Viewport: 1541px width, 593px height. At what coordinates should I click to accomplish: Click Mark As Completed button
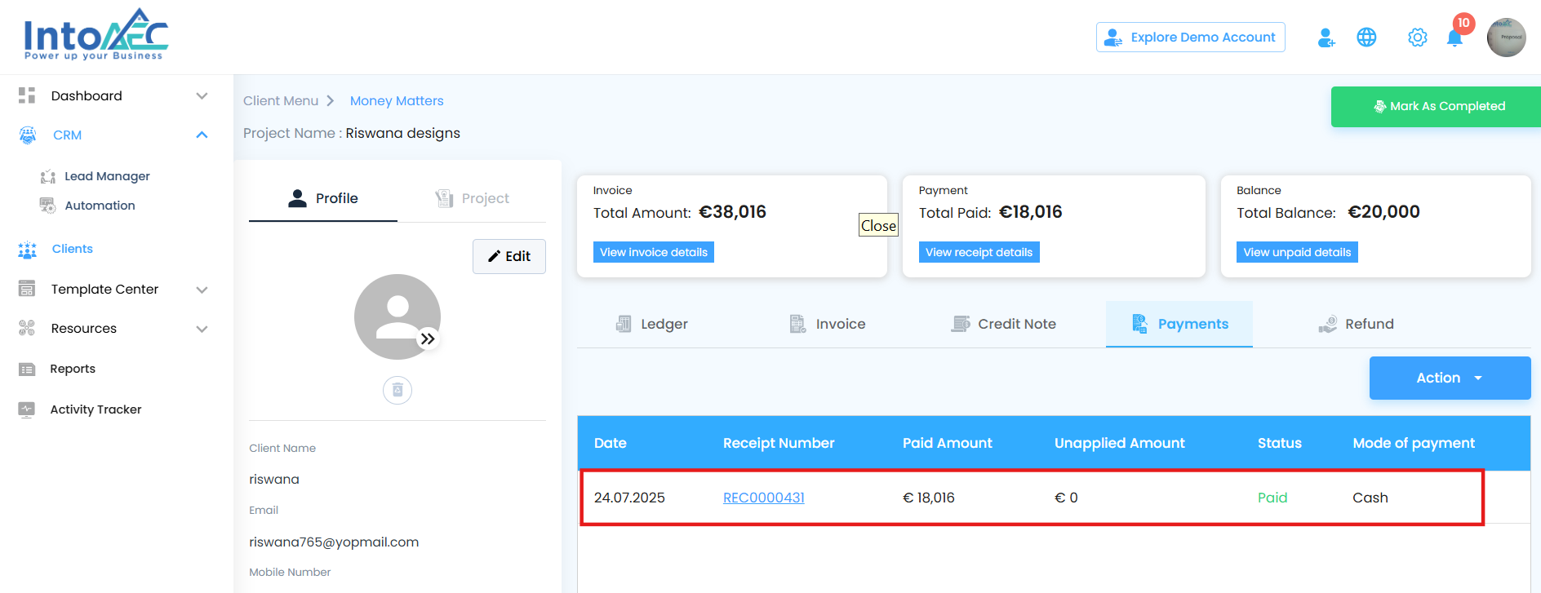(x=1438, y=106)
